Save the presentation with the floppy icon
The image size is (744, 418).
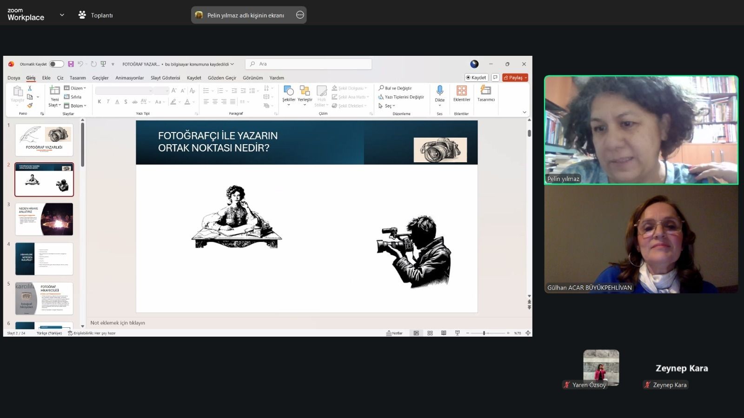coord(71,64)
